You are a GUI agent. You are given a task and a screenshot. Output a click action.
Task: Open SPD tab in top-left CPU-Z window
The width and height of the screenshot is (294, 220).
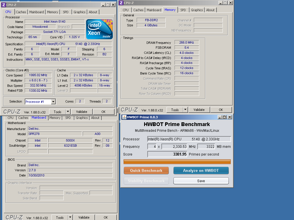tap(66, 12)
